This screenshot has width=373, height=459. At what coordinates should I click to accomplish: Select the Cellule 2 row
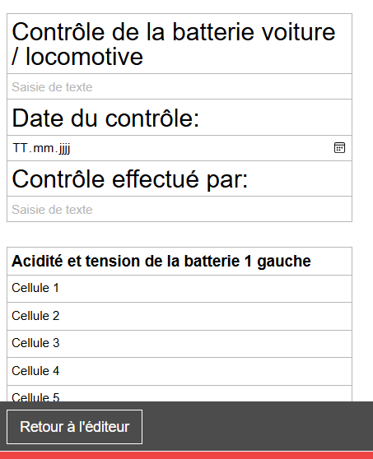point(180,316)
